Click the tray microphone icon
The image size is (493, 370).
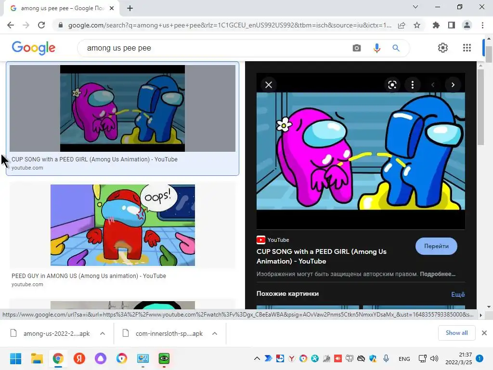[386, 358]
